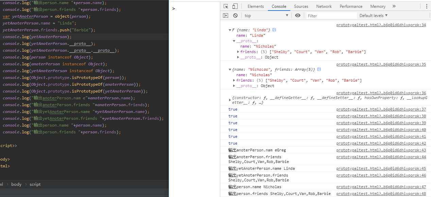Open source link prototypaltest.html line 38
This screenshot has height=197, width=431.
tap(381, 116)
